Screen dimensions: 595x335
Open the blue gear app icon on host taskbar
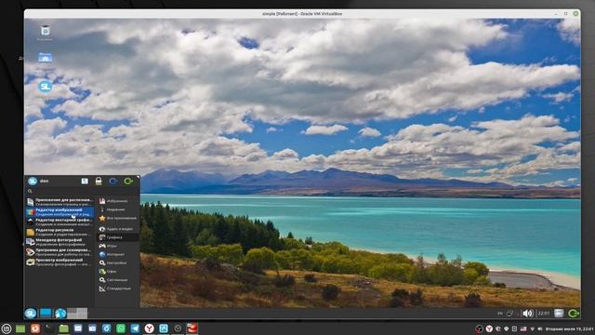pos(107,328)
